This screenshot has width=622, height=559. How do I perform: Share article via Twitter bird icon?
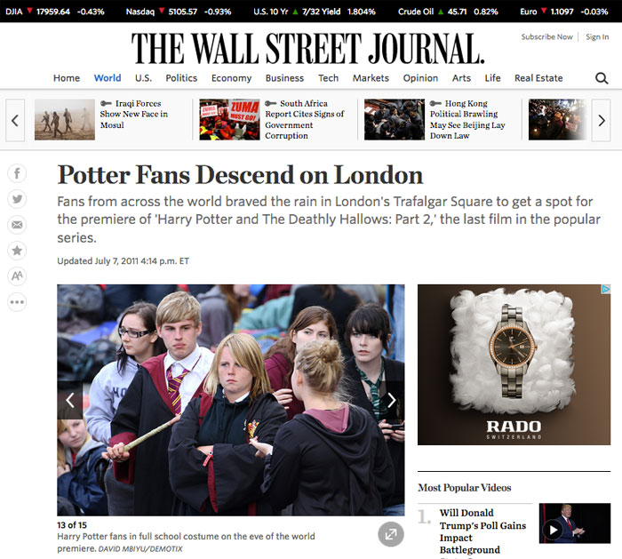coord(17,199)
